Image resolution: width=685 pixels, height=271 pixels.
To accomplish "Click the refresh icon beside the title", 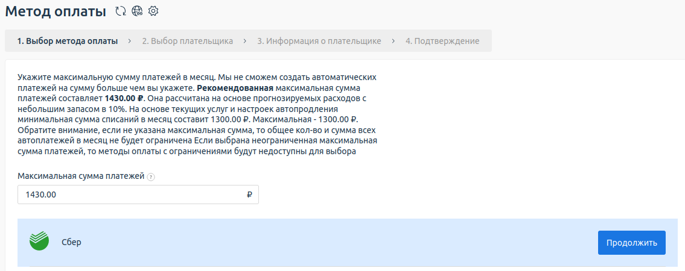I will tap(120, 11).
